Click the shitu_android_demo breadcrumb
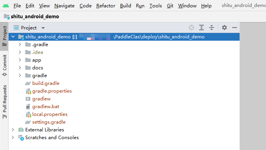This screenshot has width=266, height=150. point(35,16)
